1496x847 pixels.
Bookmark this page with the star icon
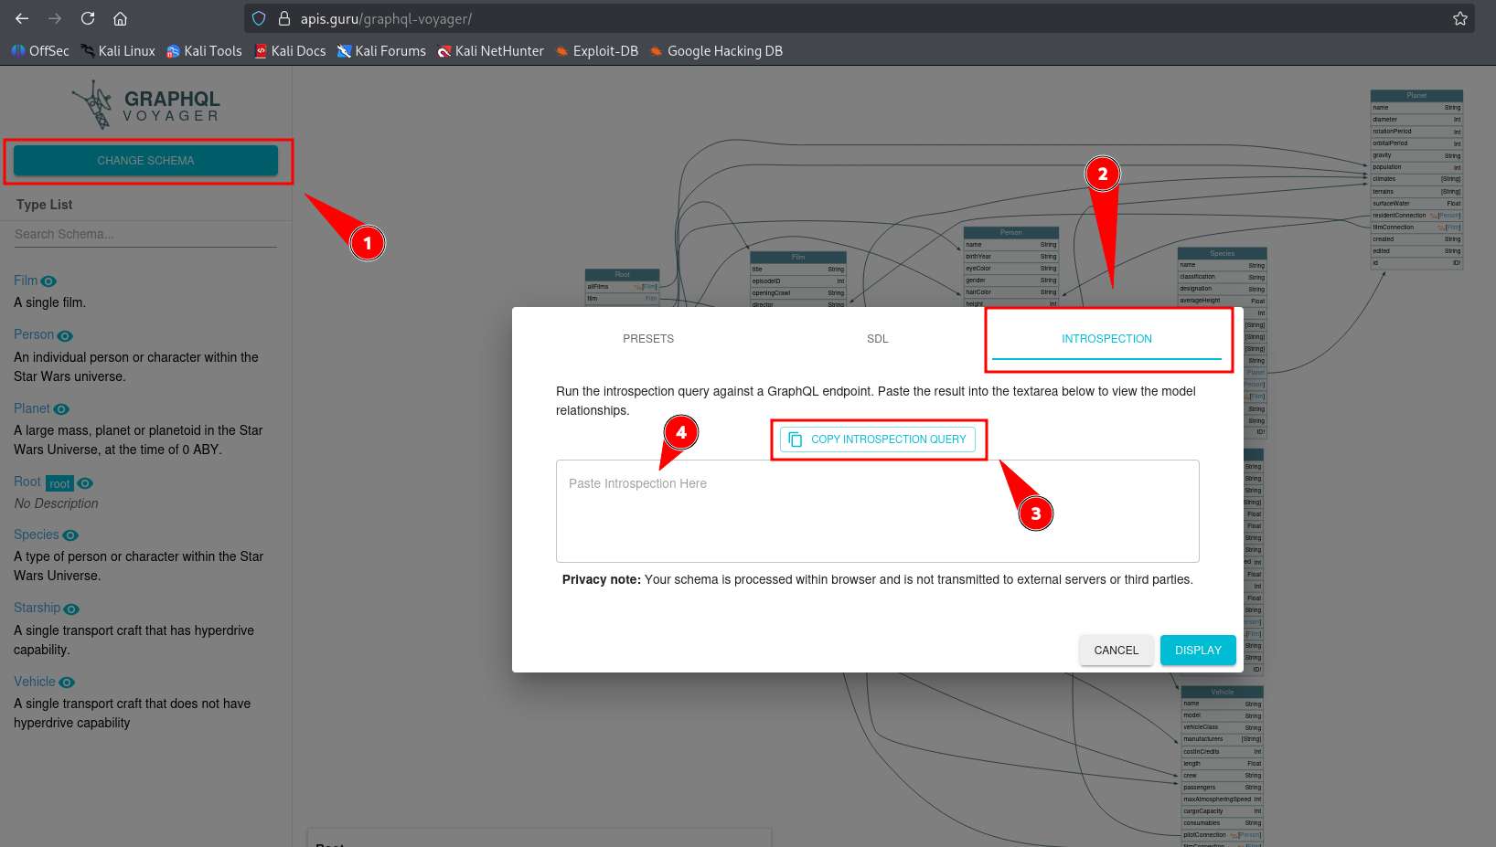[x=1459, y=18]
